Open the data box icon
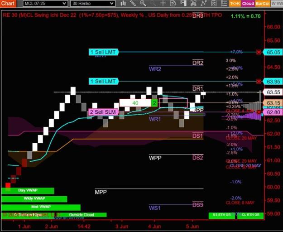 point(173,4)
